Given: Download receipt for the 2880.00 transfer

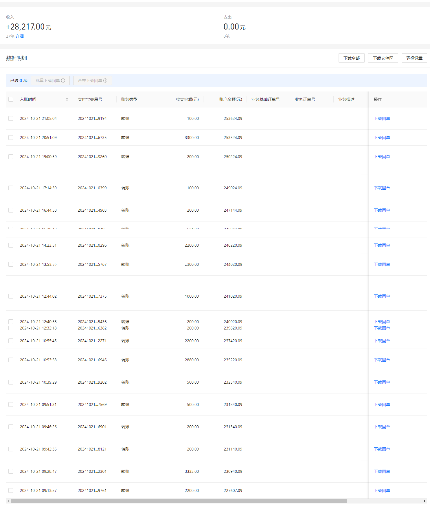Looking at the screenshot, I should pos(382,360).
